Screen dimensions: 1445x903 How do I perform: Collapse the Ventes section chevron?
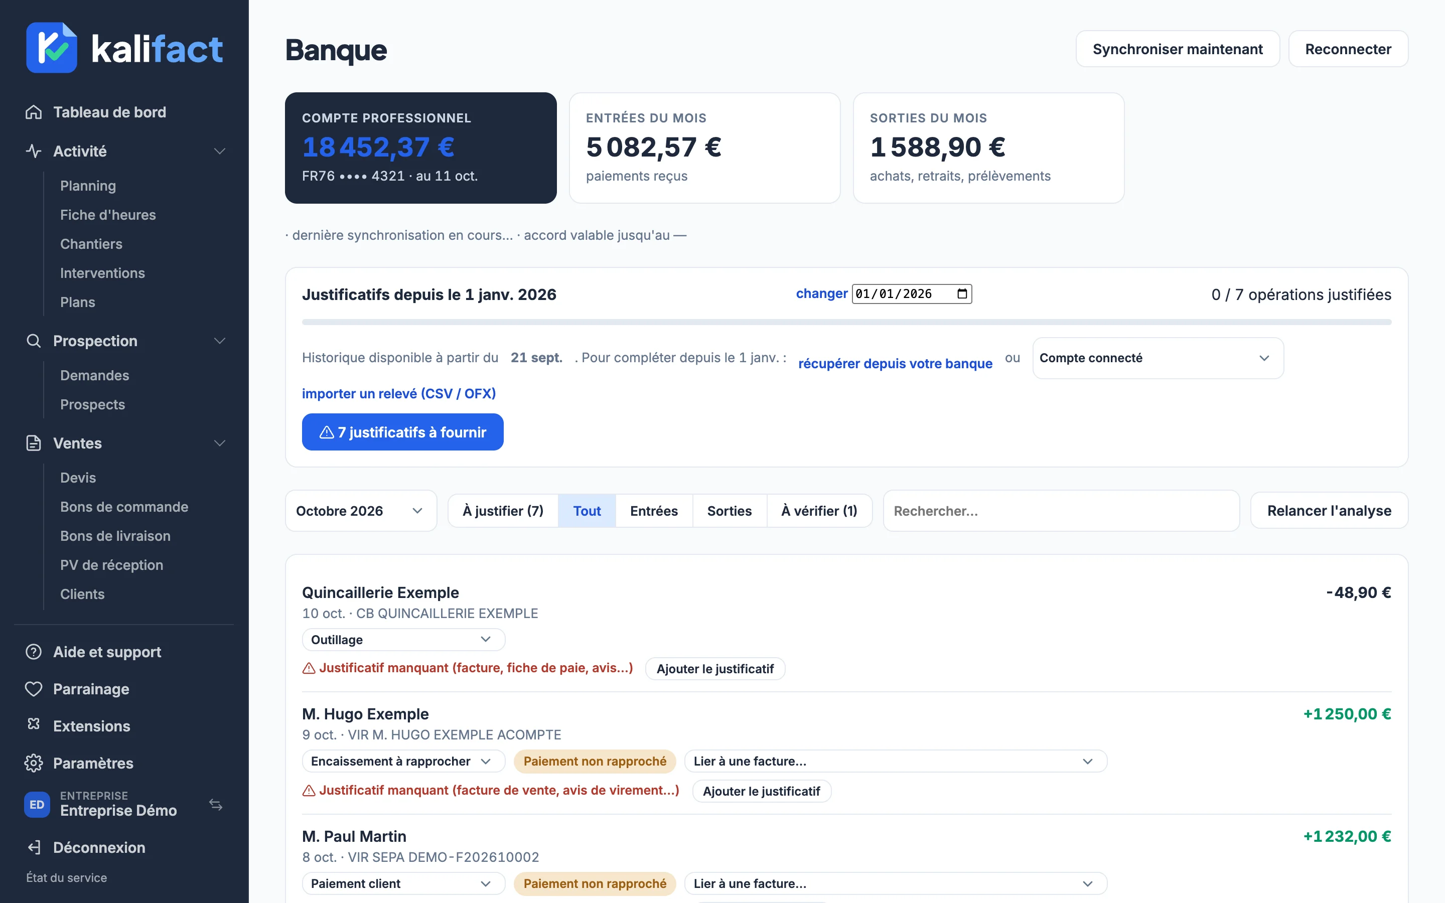tap(220, 443)
